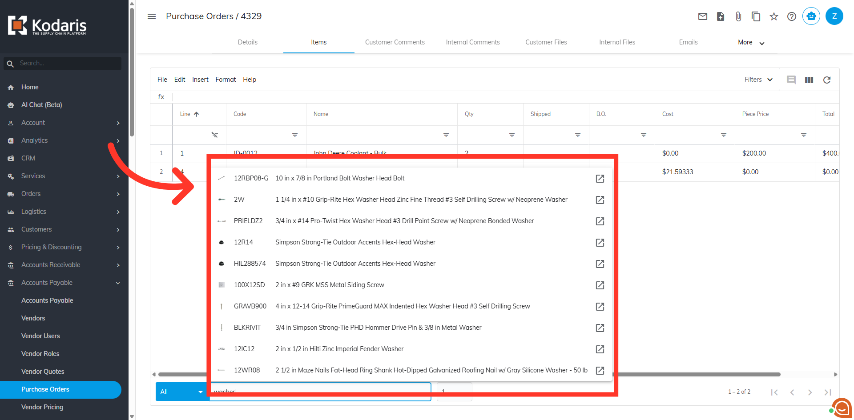Viewport: 854px width, 420px height.
Task: Open the Insert menu
Action: coord(200,80)
